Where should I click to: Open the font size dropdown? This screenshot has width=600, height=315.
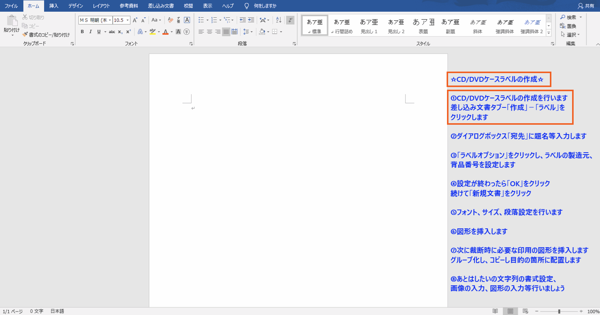tap(128, 20)
